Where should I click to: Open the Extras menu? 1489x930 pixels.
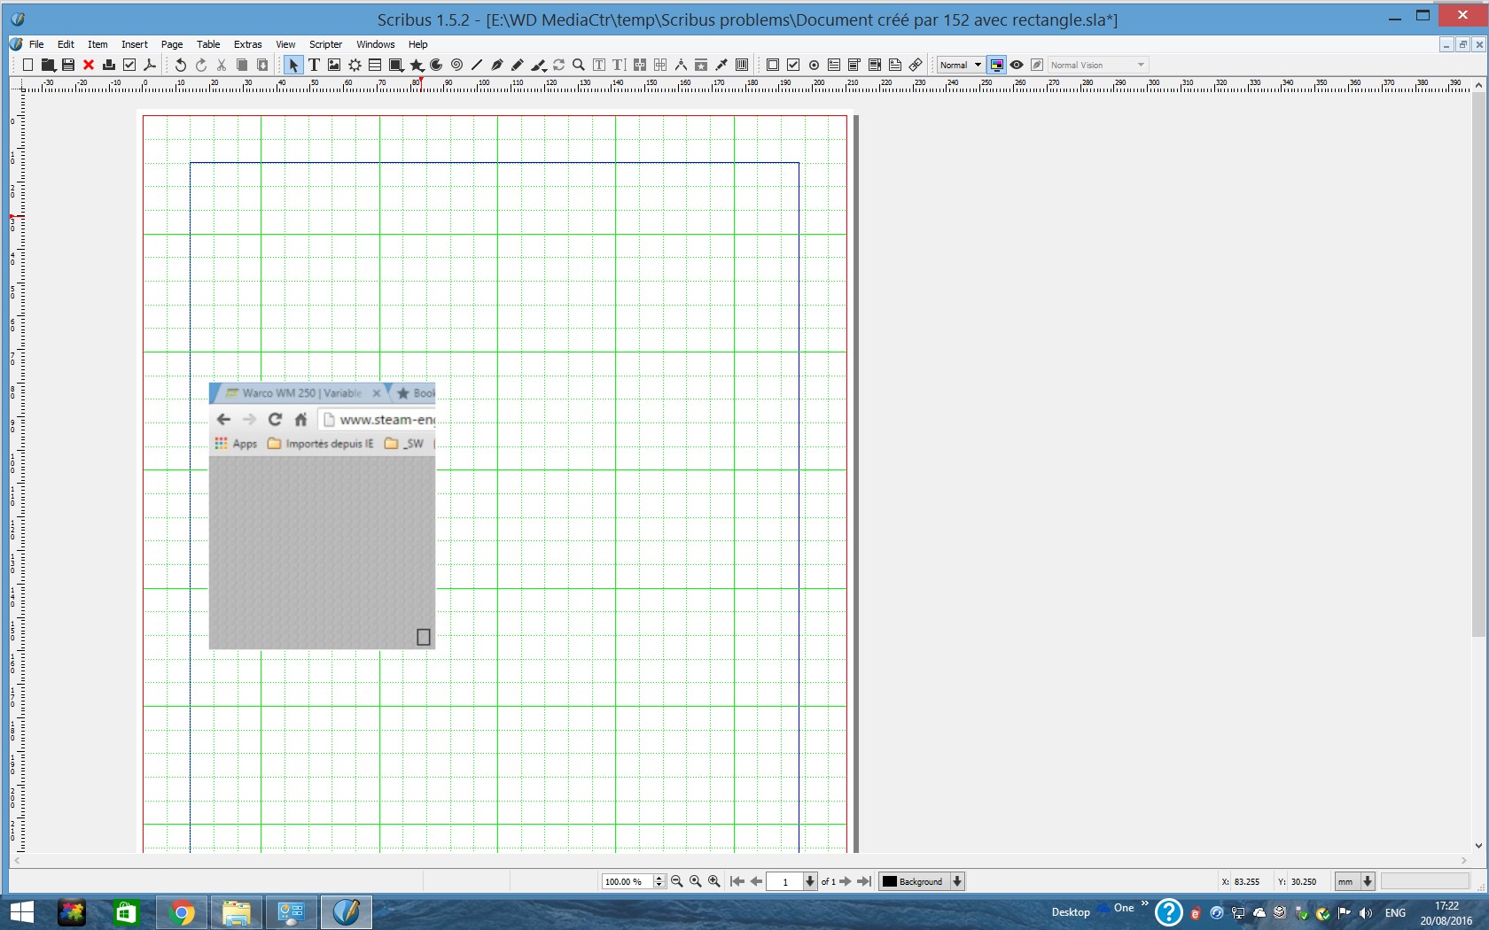[x=247, y=44]
